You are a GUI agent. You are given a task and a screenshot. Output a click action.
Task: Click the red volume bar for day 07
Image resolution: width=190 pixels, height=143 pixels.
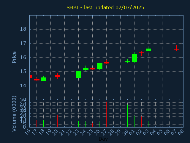176,120
